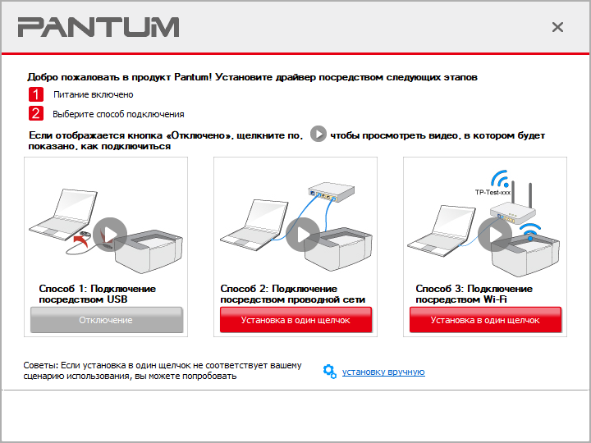Click the red step 1 badge
Image resolution: width=591 pixels, height=443 pixels.
pos(36,94)
